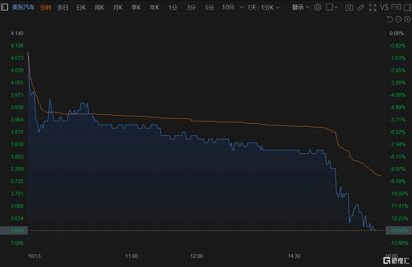Click the -8.15% percentage axis label

pos(397,157)
